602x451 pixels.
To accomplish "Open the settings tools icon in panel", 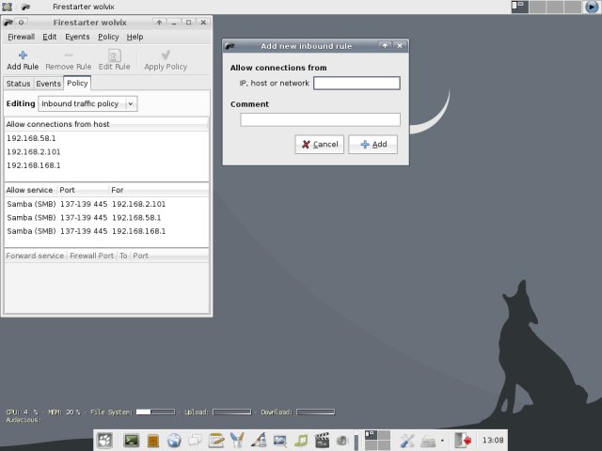I will point(407,440).
